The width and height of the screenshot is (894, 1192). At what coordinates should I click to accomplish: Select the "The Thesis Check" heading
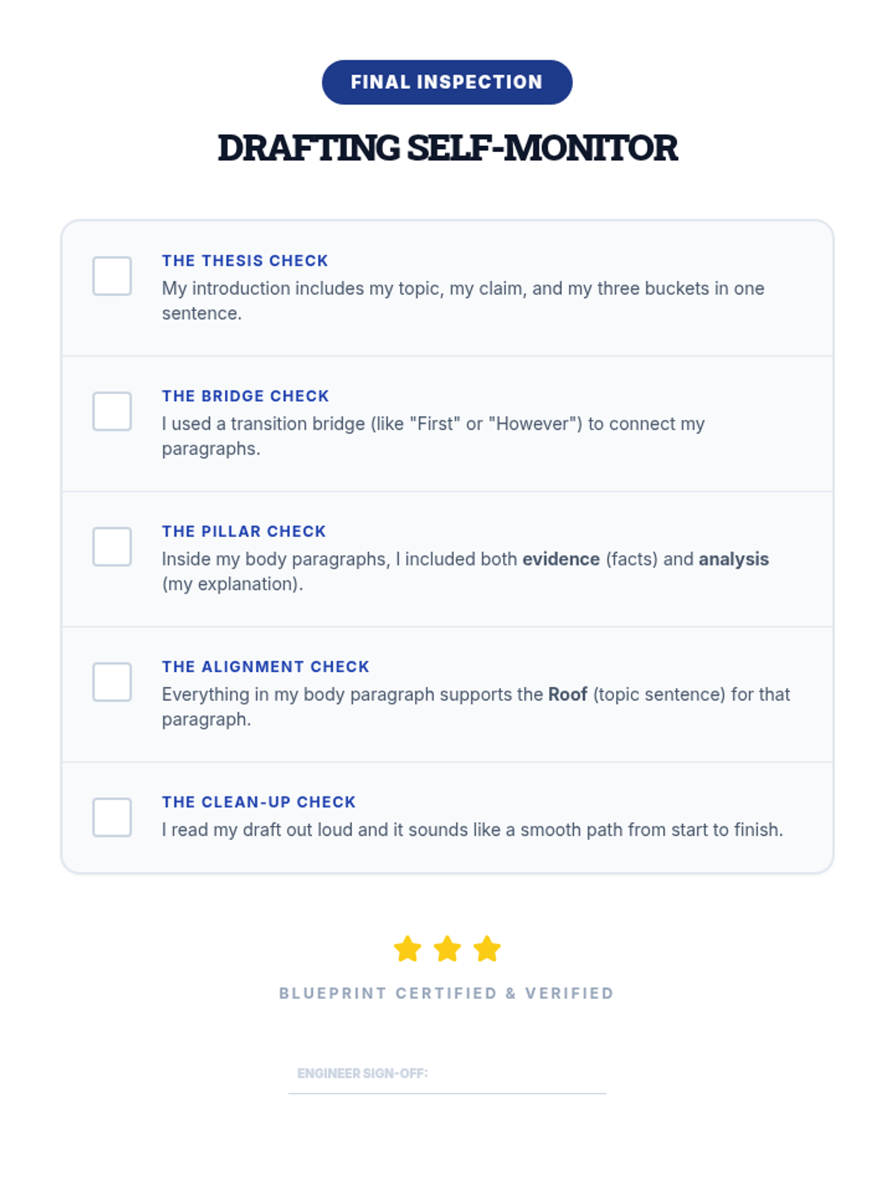tap(245, 261)
